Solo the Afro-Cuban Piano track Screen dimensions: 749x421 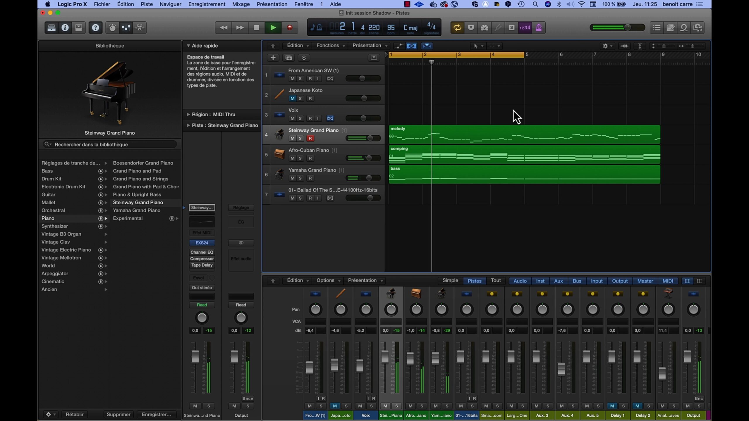point(300,158)
